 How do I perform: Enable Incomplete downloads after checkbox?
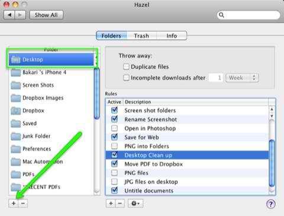(126, 78)
